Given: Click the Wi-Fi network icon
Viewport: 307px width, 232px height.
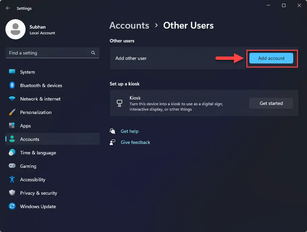Looking at the screenshot, I should (x=12, y=99).
